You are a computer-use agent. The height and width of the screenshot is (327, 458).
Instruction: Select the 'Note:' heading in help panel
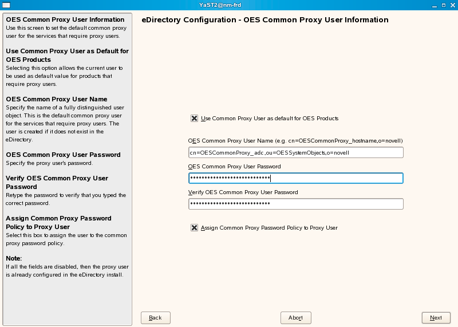click(x=14, y=258)
